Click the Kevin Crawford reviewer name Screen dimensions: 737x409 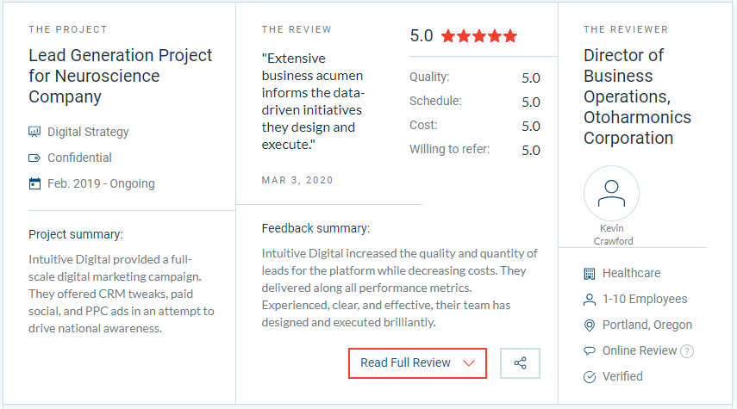pyautogui.click(x=613, y=234)
